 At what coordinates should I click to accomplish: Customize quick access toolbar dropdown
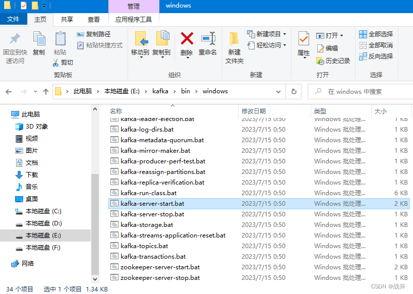point(44,6)
